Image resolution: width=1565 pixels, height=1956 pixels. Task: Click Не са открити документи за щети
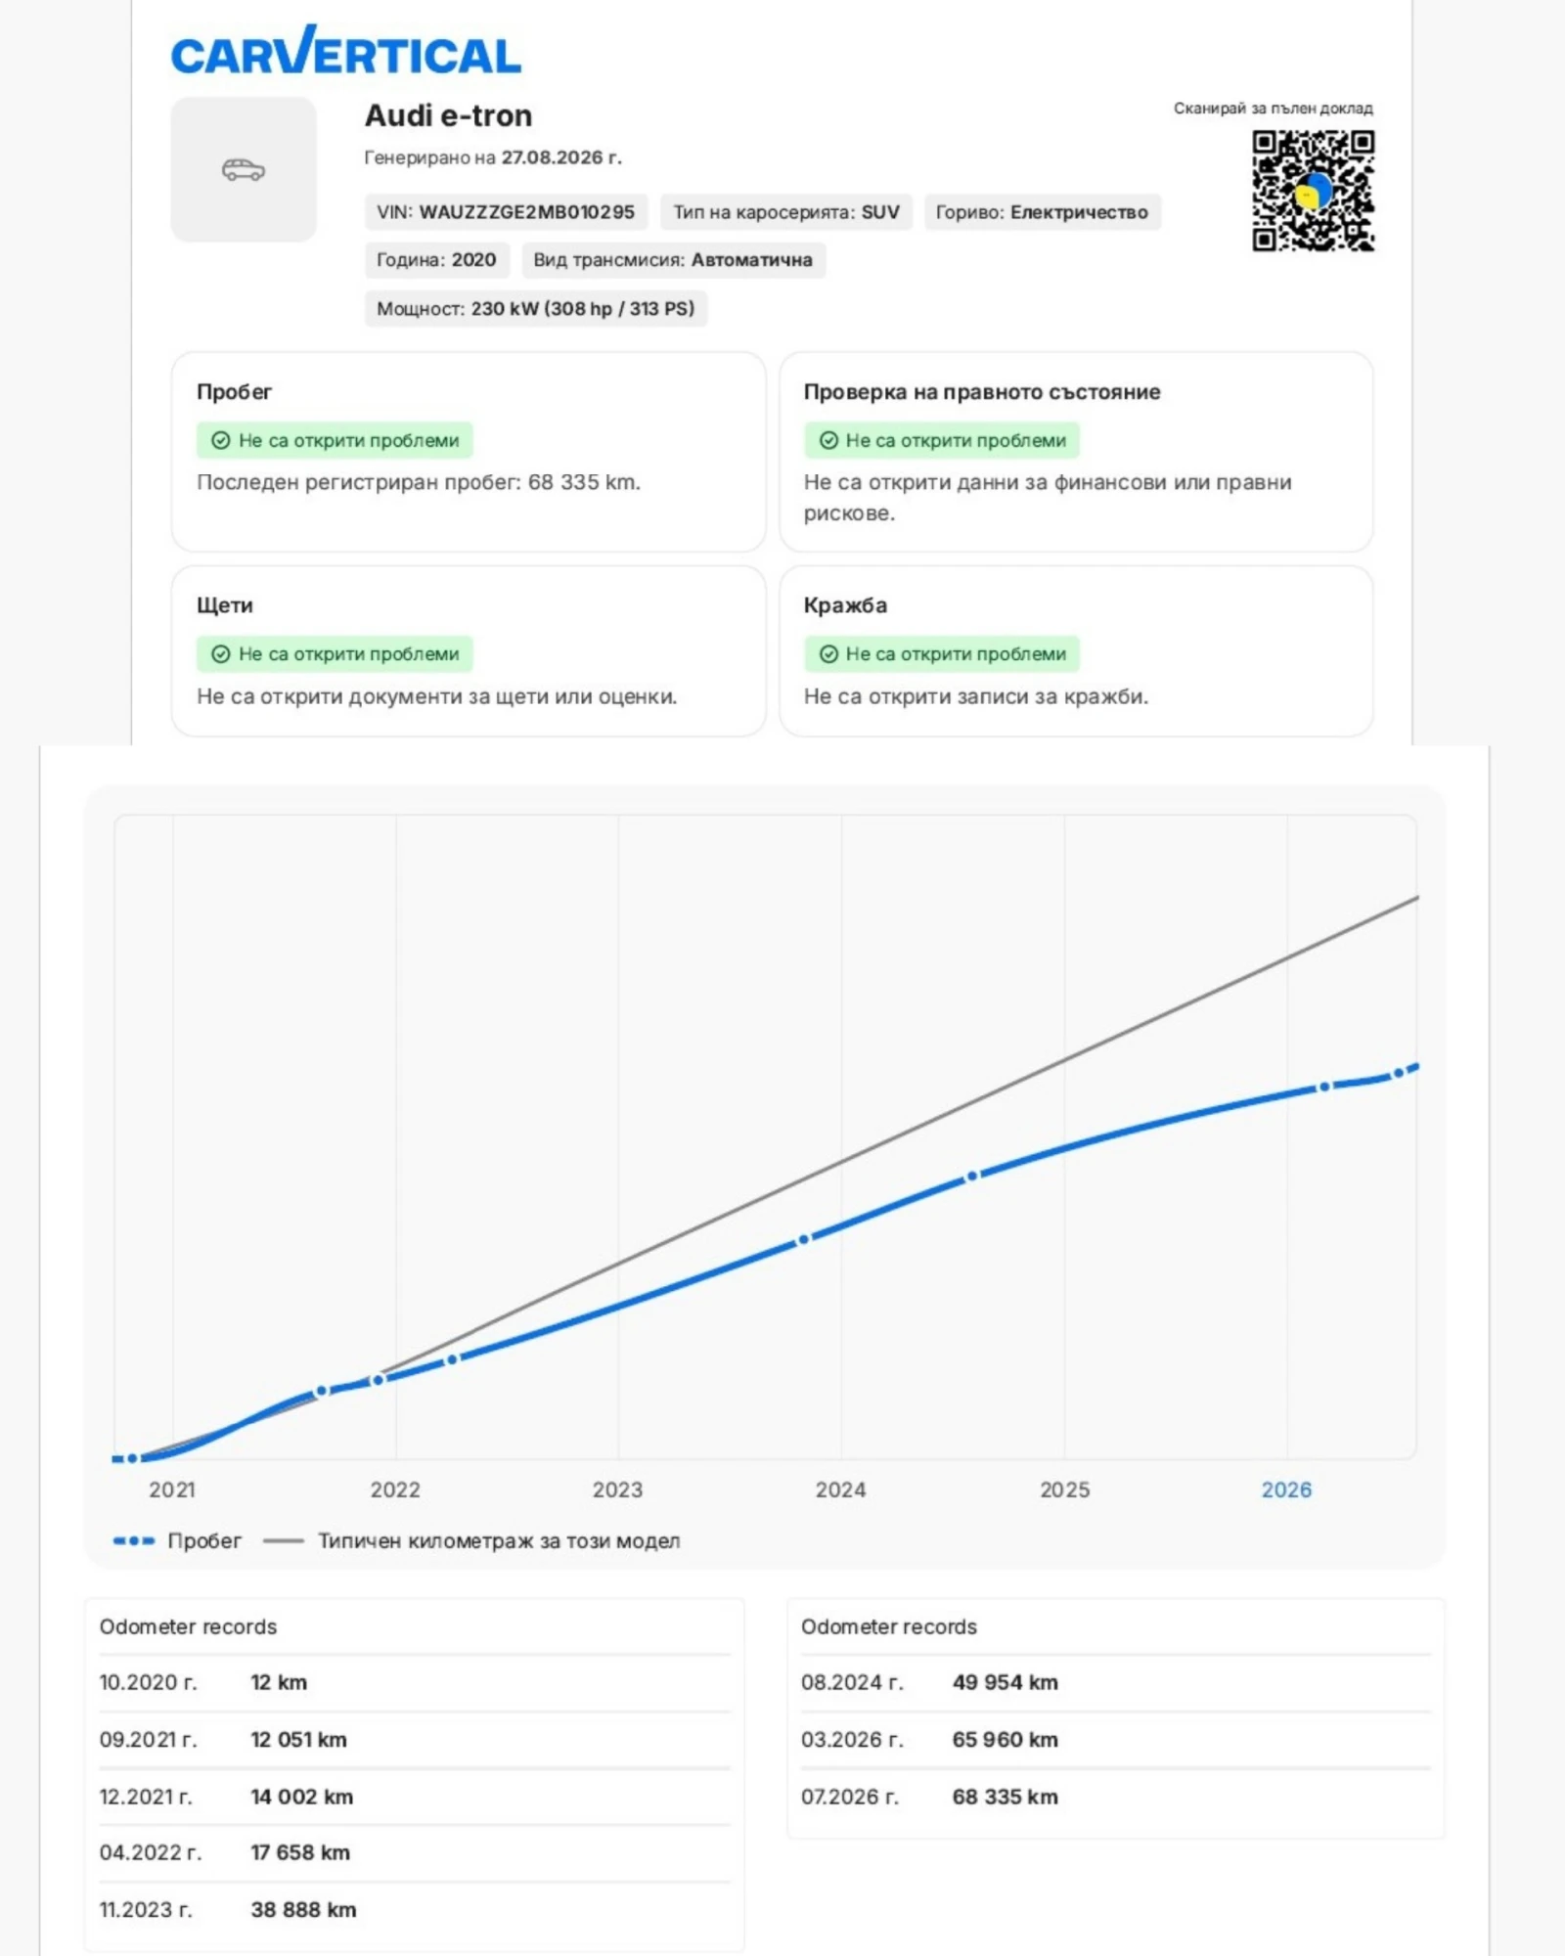(x=437, y=696)
